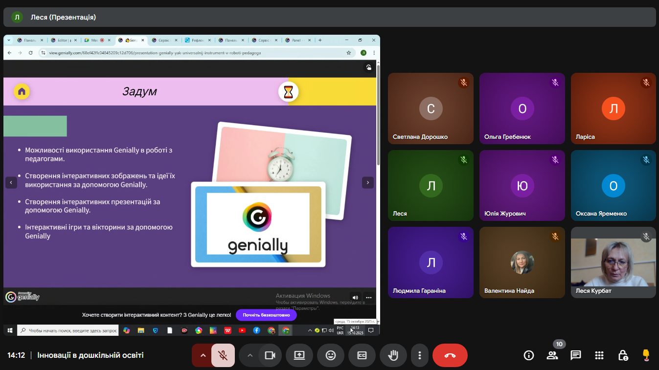Click the leave call button

coord(450,355)
